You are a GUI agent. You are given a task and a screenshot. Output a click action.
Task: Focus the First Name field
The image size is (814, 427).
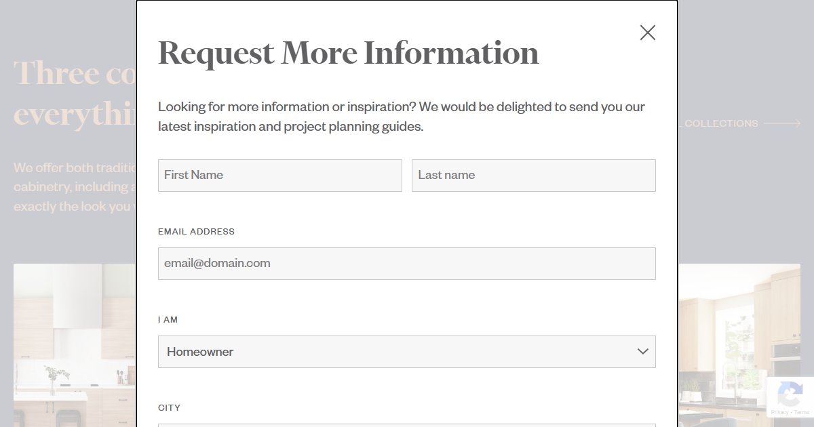point(279,176)
